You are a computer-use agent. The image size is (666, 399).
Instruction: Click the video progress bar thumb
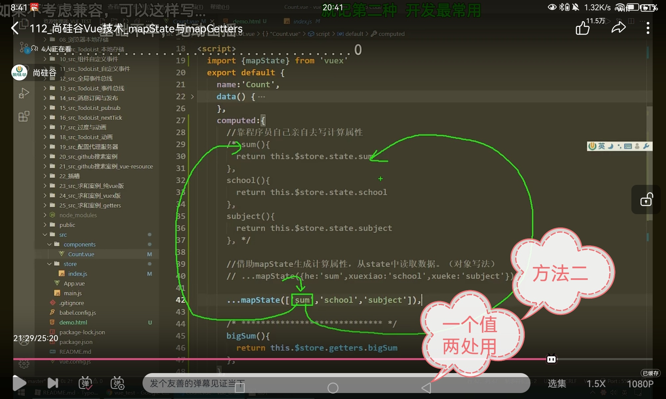(x=551, y=359)
